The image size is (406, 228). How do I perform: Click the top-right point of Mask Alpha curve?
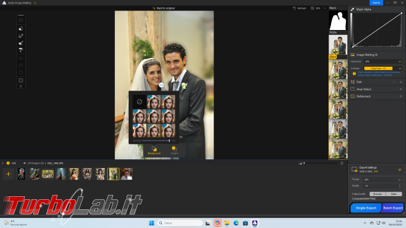402,13
